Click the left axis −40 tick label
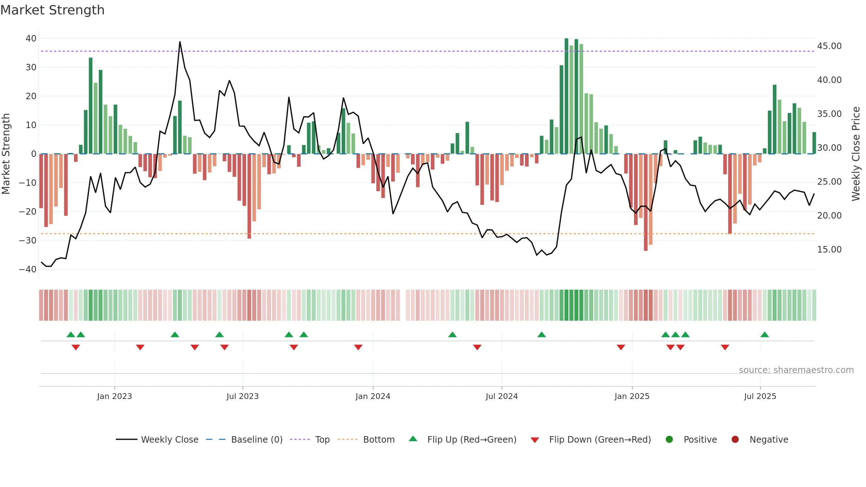The height and width of the screenshot is (487, 866). click(28, 269)
